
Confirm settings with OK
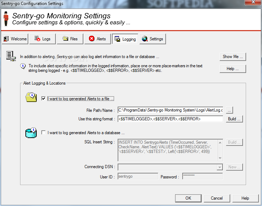tap(188, 198)
